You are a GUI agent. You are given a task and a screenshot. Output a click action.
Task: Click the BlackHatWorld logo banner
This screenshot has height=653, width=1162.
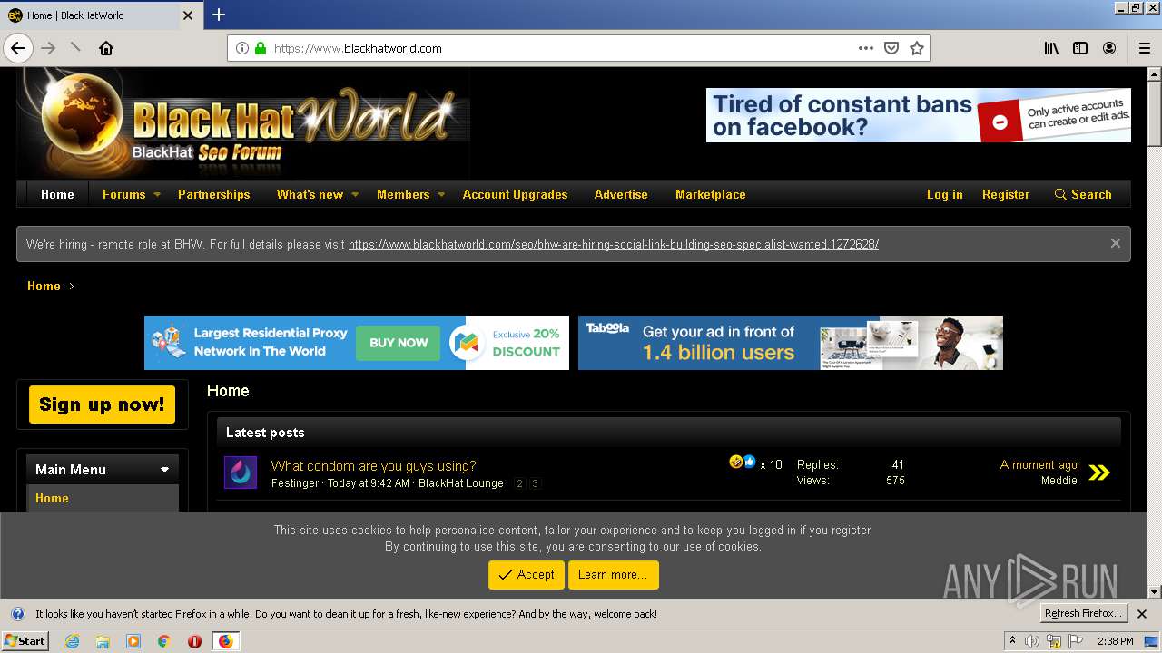click(x=243, y=122)
